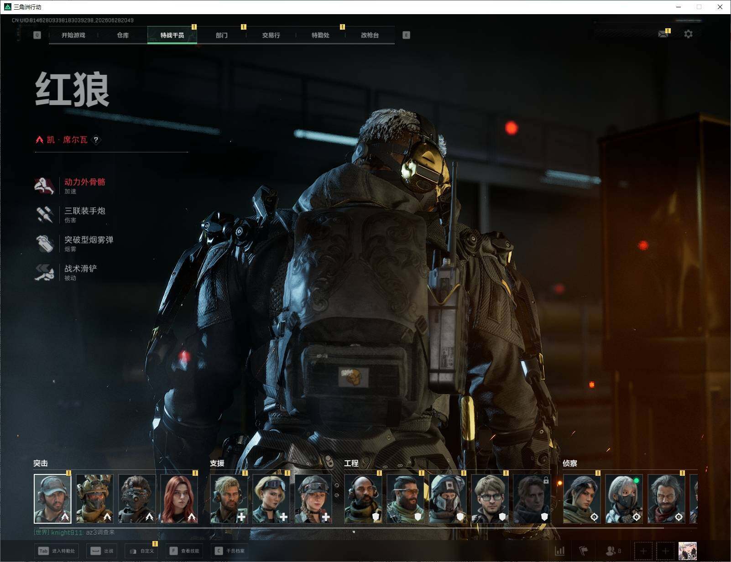Viewport: 731px width, 562px height.
Task: Select the engineer operator with square glasses
Action: [490, 499]
